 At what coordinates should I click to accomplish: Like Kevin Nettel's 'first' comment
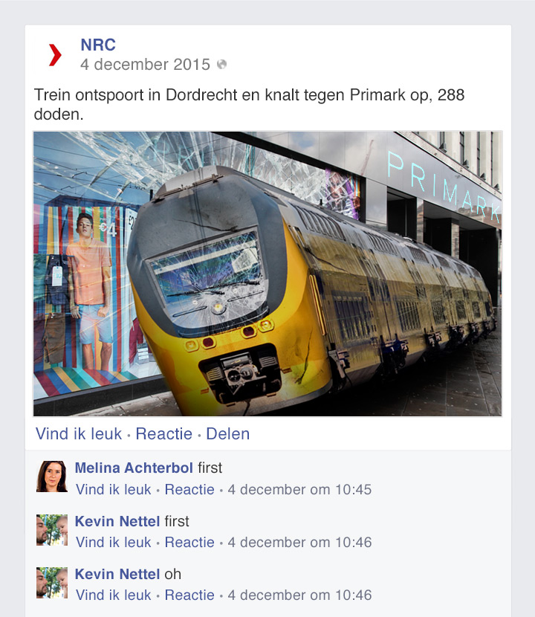pos(113,542)
